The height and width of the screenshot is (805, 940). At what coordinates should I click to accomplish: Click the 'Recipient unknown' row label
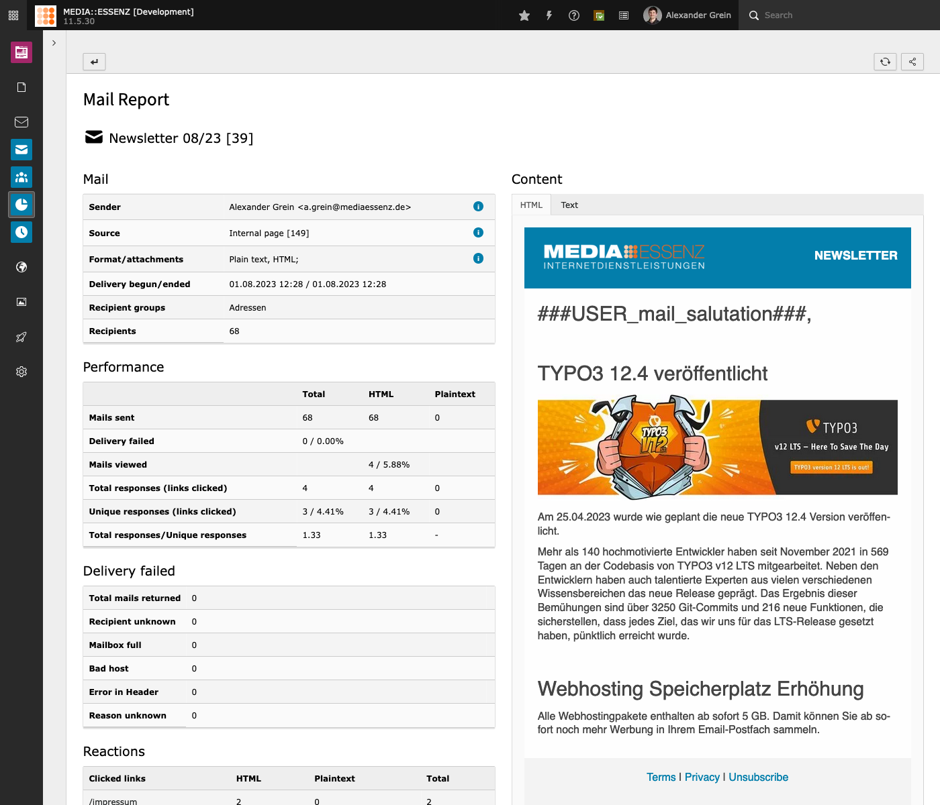pos(132,622)
